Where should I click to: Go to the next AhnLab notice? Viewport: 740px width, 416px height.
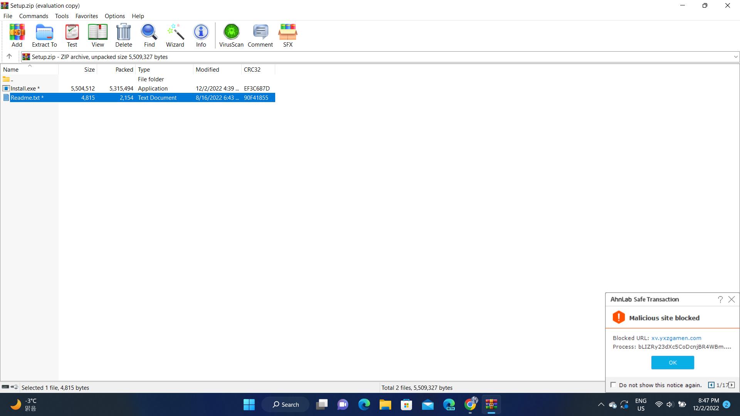coord(732,385)
